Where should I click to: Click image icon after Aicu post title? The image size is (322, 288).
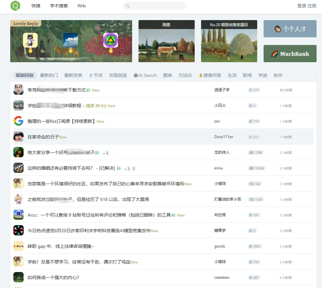pos(173,215)
